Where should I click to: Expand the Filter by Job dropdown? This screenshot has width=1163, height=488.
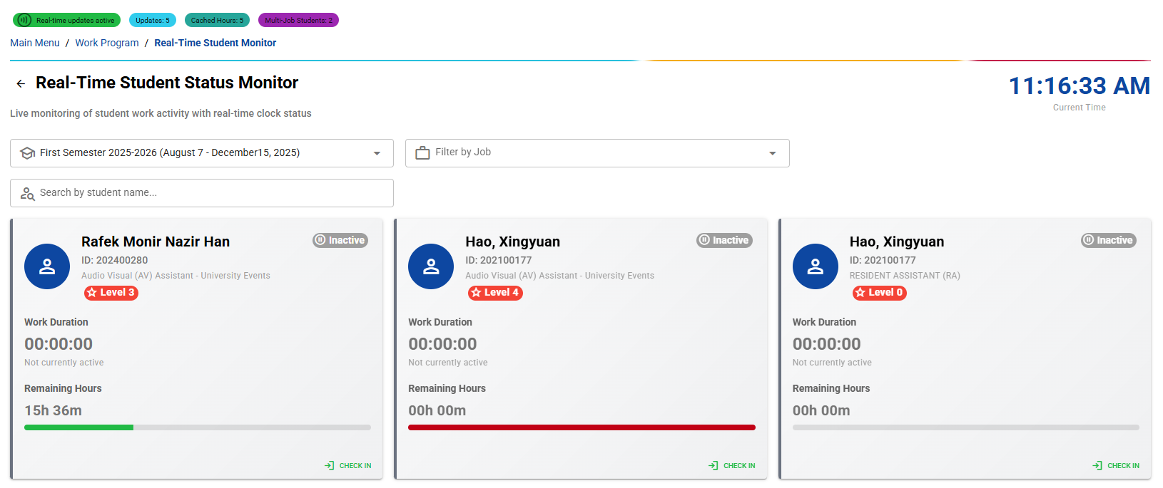pos(597,153)
